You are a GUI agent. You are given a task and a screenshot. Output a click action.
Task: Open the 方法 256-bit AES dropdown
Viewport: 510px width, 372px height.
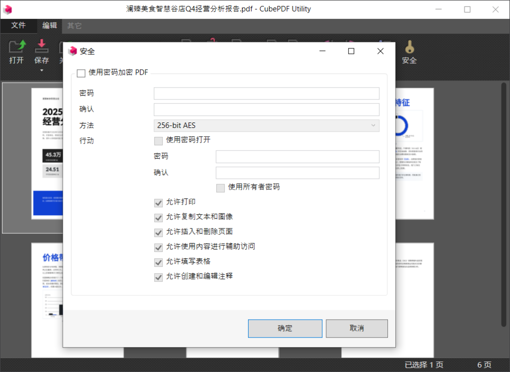click(x=266, y=126)
